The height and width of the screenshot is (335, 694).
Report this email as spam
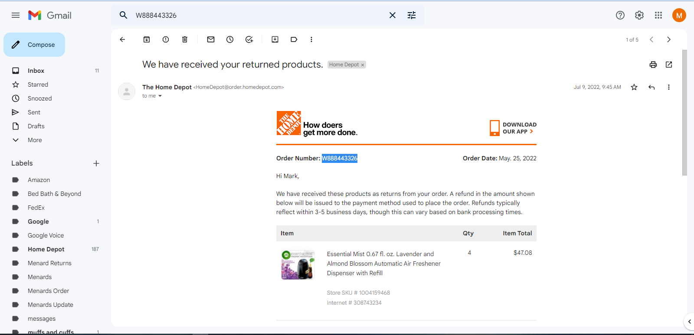[x=166, y=39]
